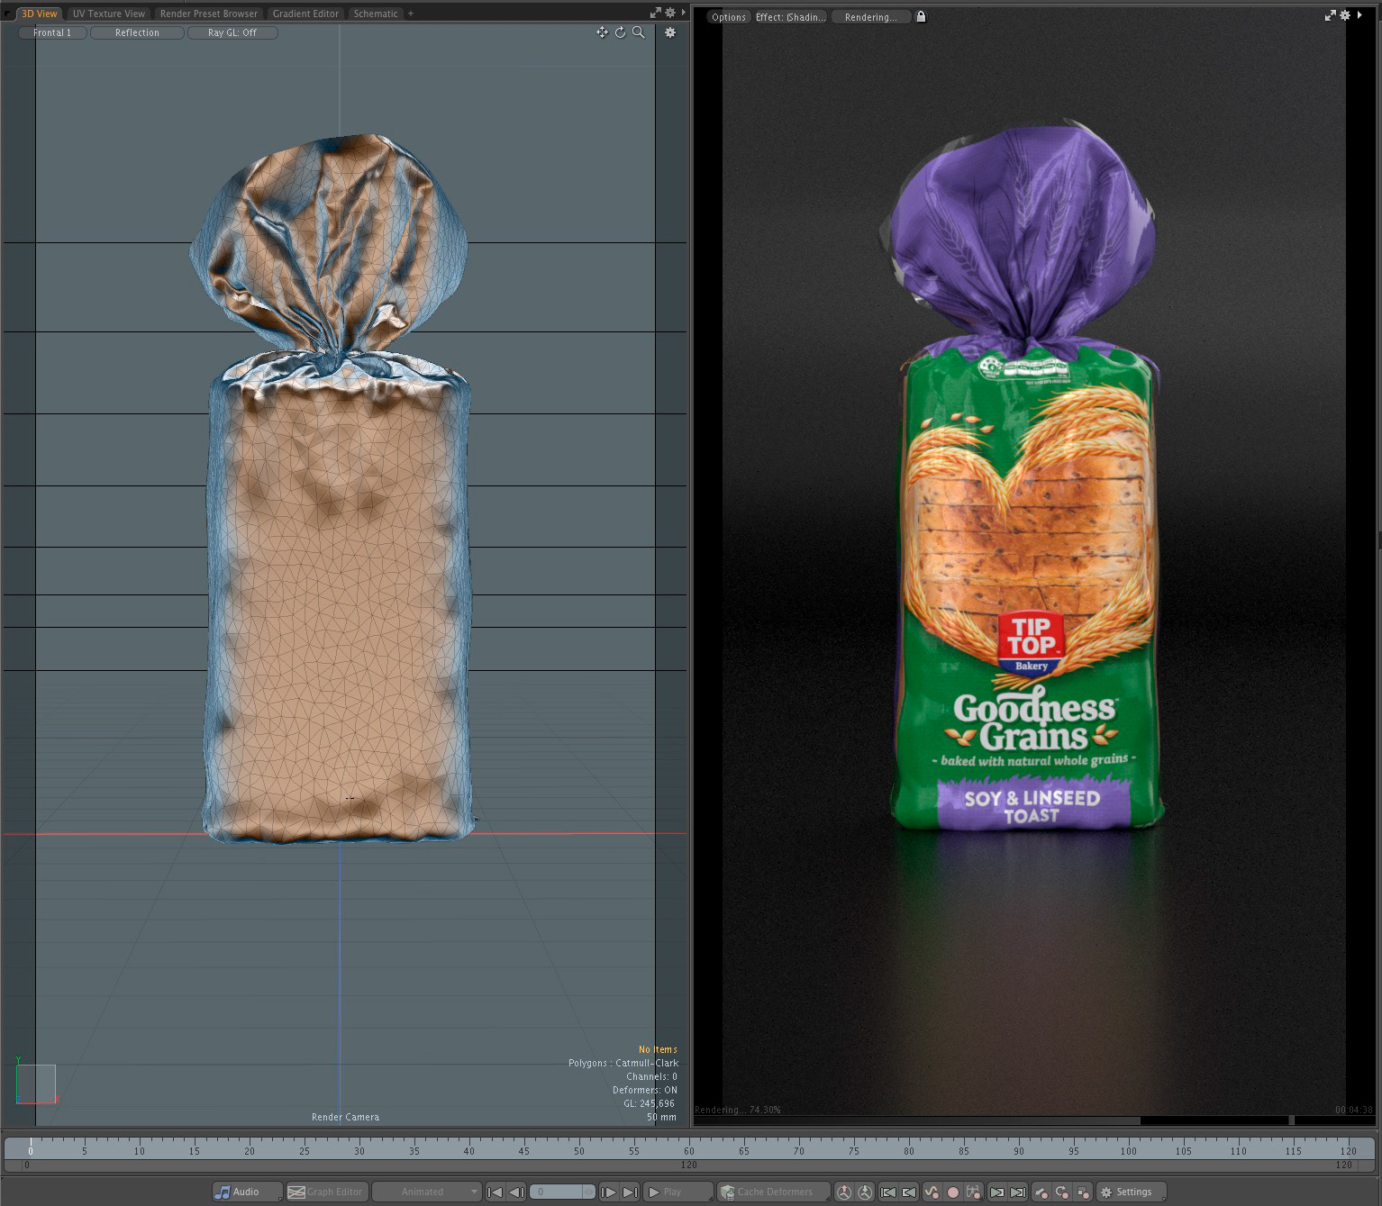Open the timeline Settings button

pos(1132,1192)
